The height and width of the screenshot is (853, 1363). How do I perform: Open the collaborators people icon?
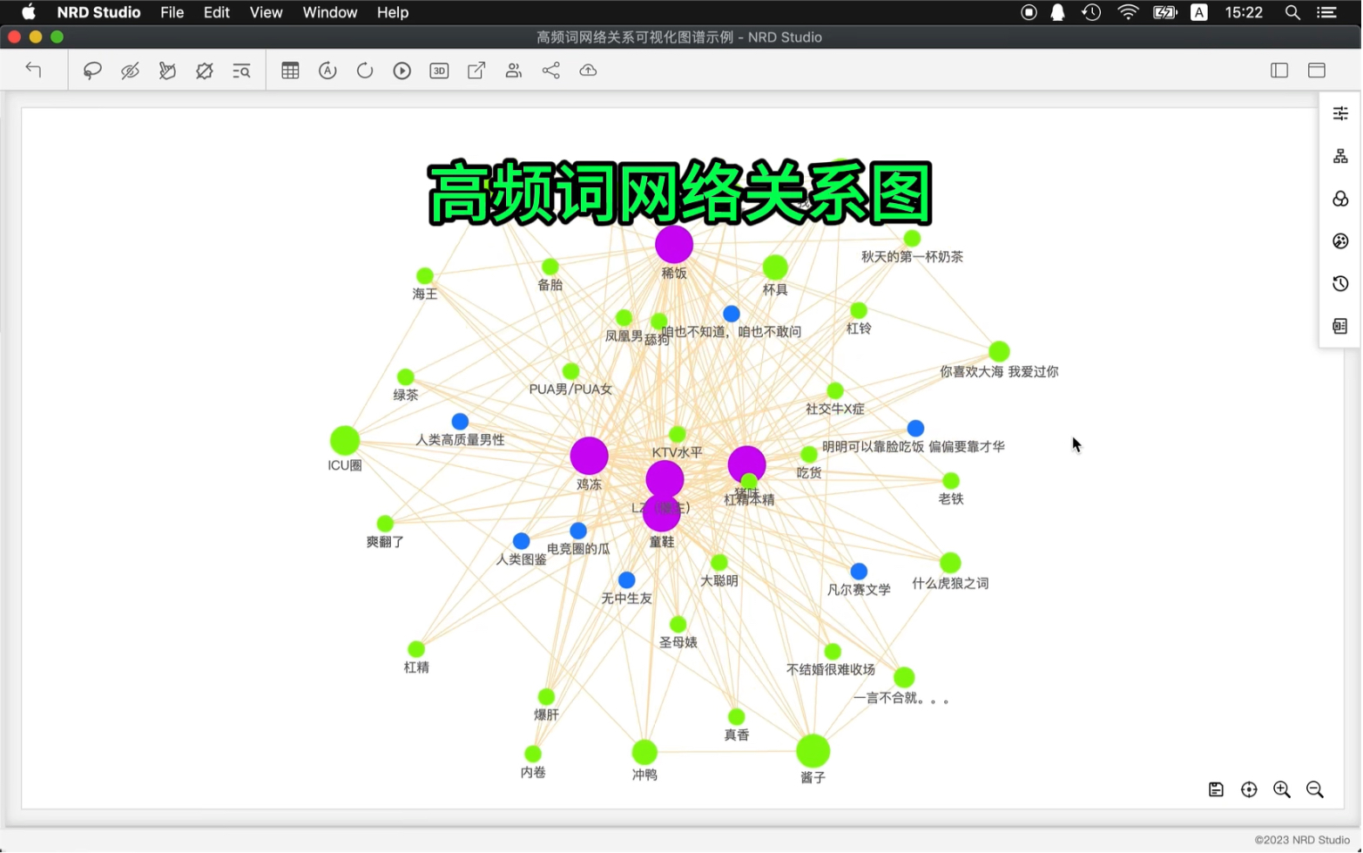coord(514,71)
